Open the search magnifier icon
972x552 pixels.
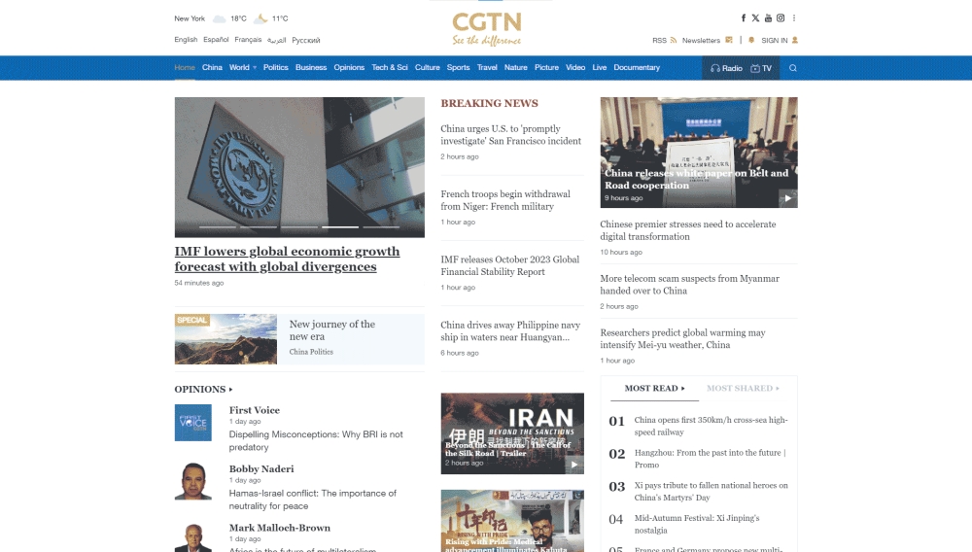pos(793,68)
